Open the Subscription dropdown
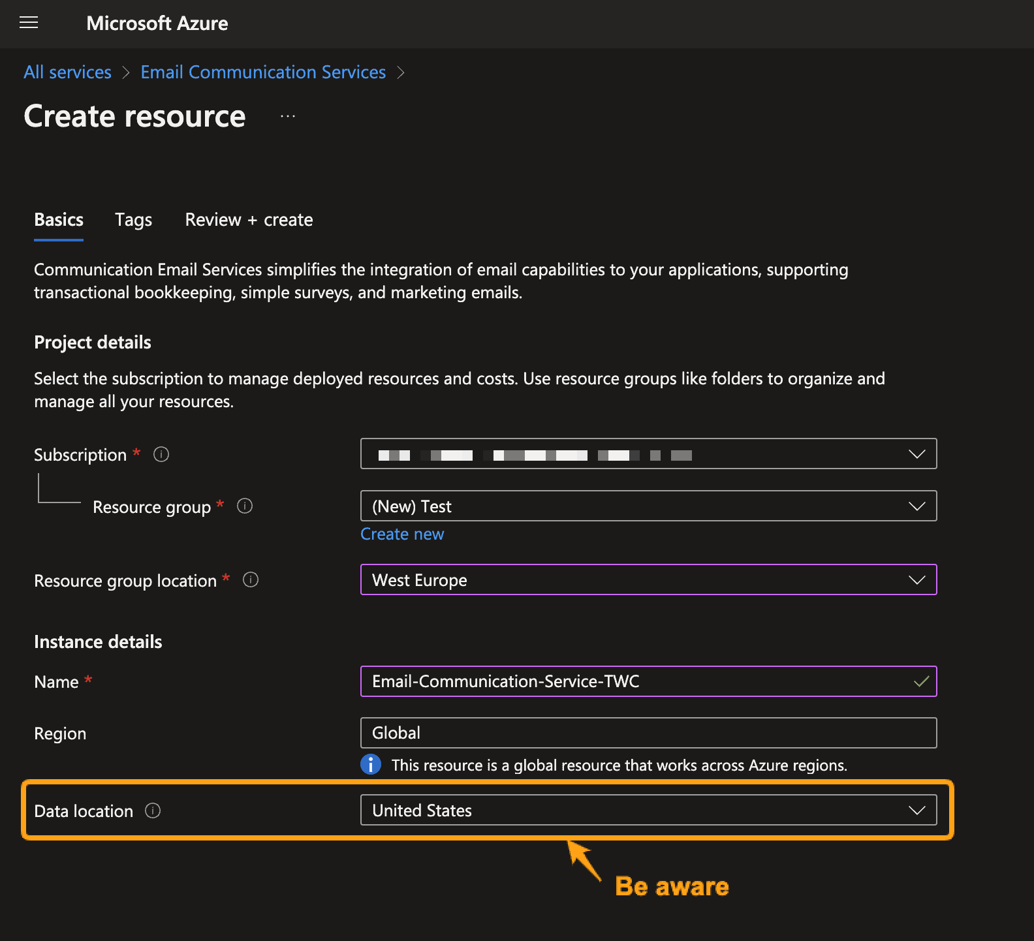The height and width of the screenshot is (941, 1034). (x=648, y=454)
